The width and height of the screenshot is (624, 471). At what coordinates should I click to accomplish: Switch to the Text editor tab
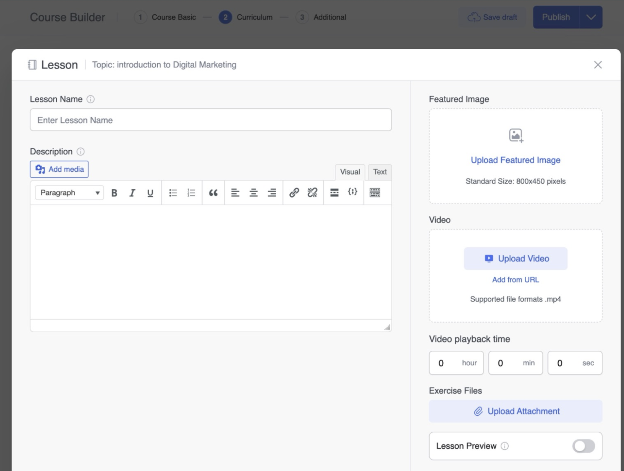pyautogui.click(x=380, y=172)
